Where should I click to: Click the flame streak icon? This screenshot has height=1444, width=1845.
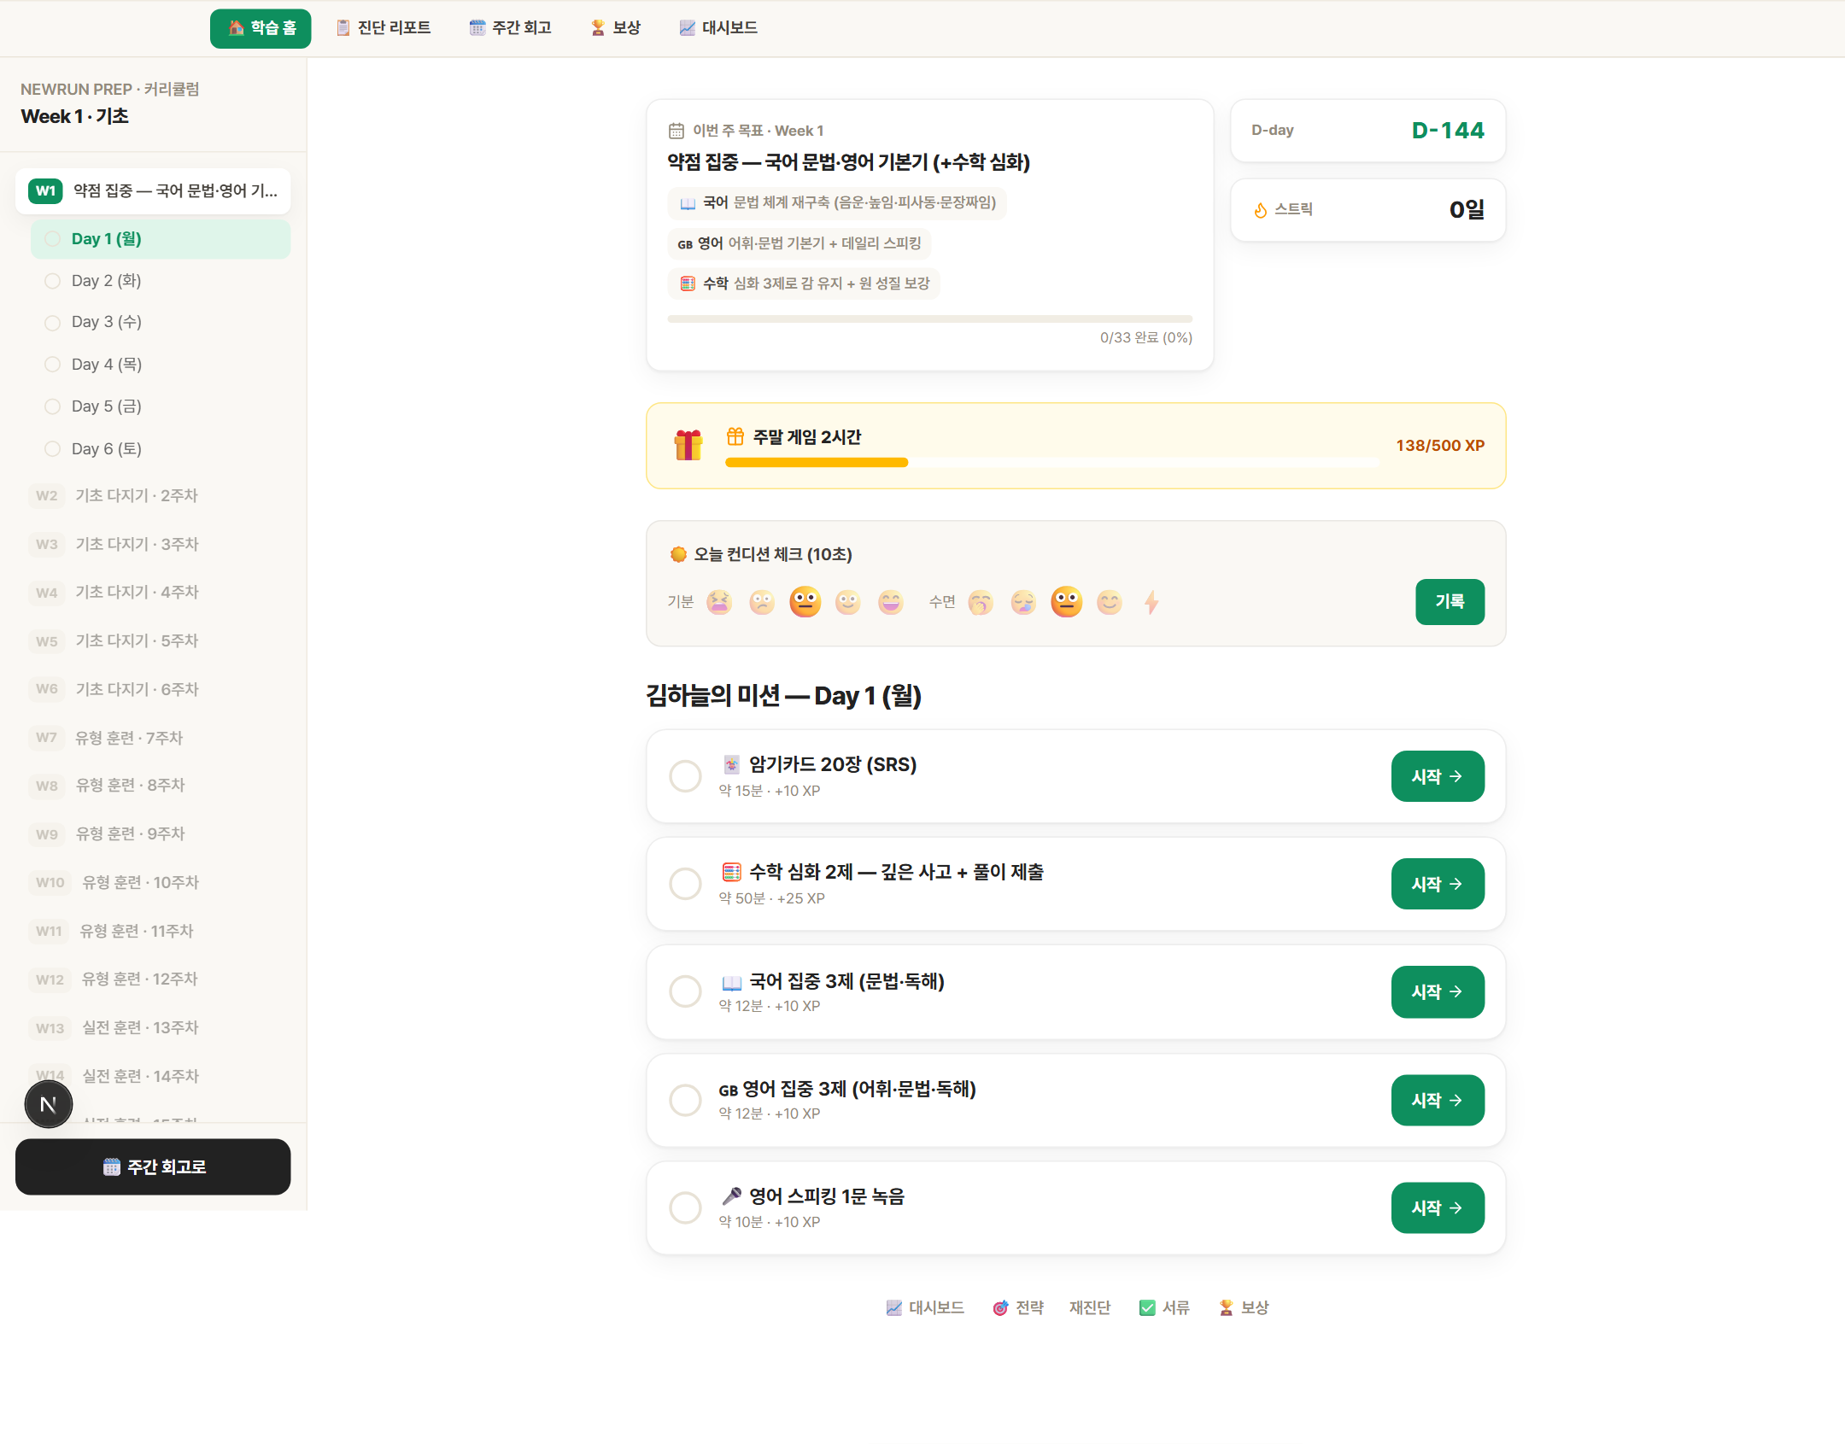pos(1261,210)
